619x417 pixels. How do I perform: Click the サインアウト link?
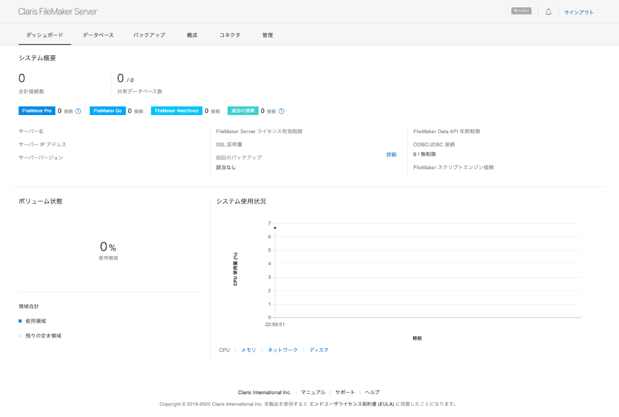[579, 12]
